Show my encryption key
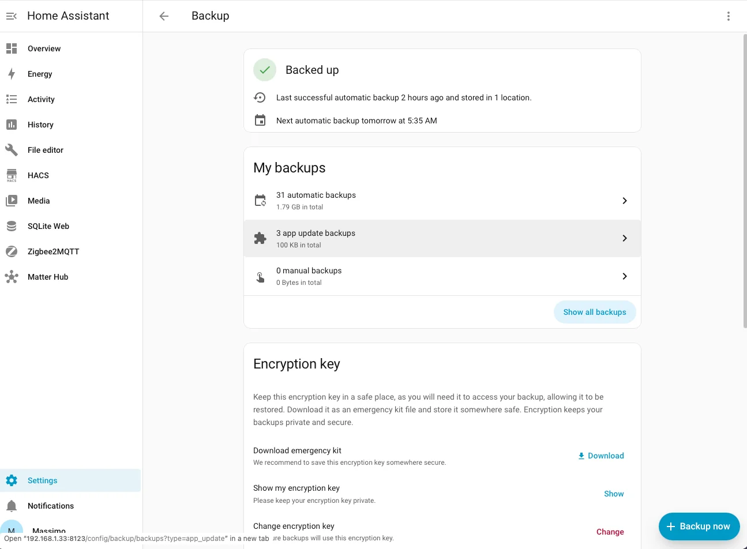The height and width of the screenshot is (549, 747). (614, 494)
